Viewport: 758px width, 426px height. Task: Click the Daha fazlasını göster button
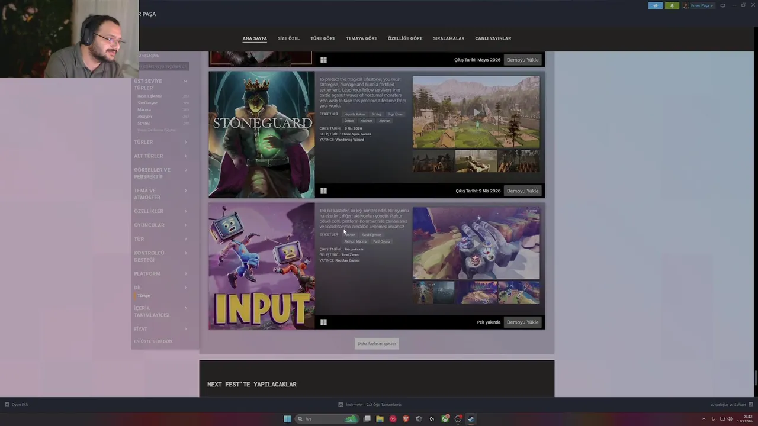pyautogui.click(x=377, y=343)
